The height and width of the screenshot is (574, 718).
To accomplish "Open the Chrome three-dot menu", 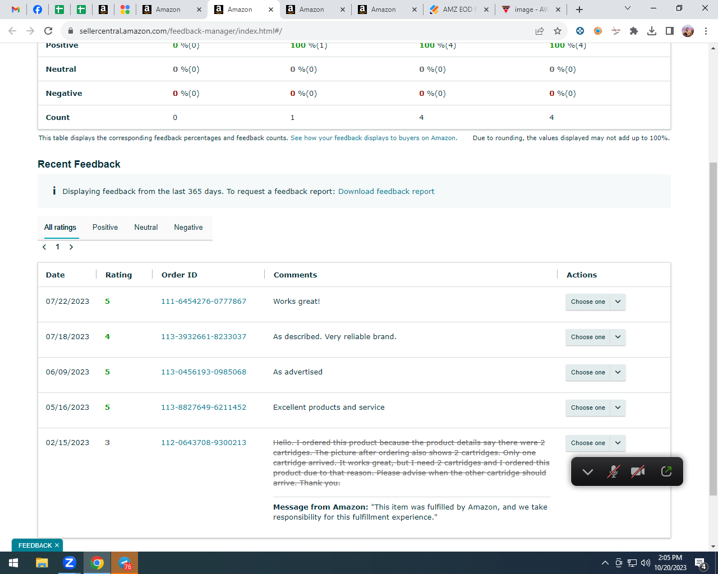I will tap(706, 31).
